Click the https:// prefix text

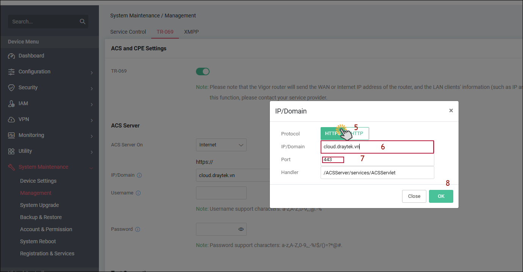[x=204, y=162]
